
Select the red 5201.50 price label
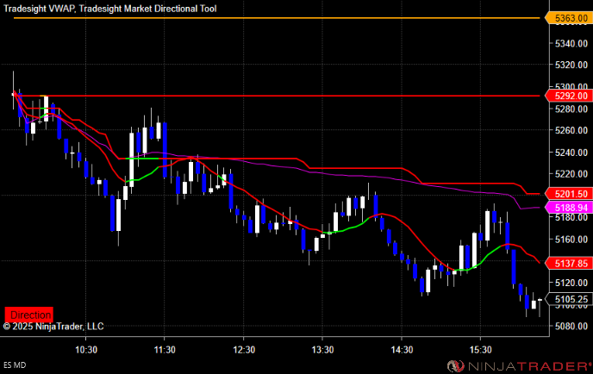click(568, 194)
